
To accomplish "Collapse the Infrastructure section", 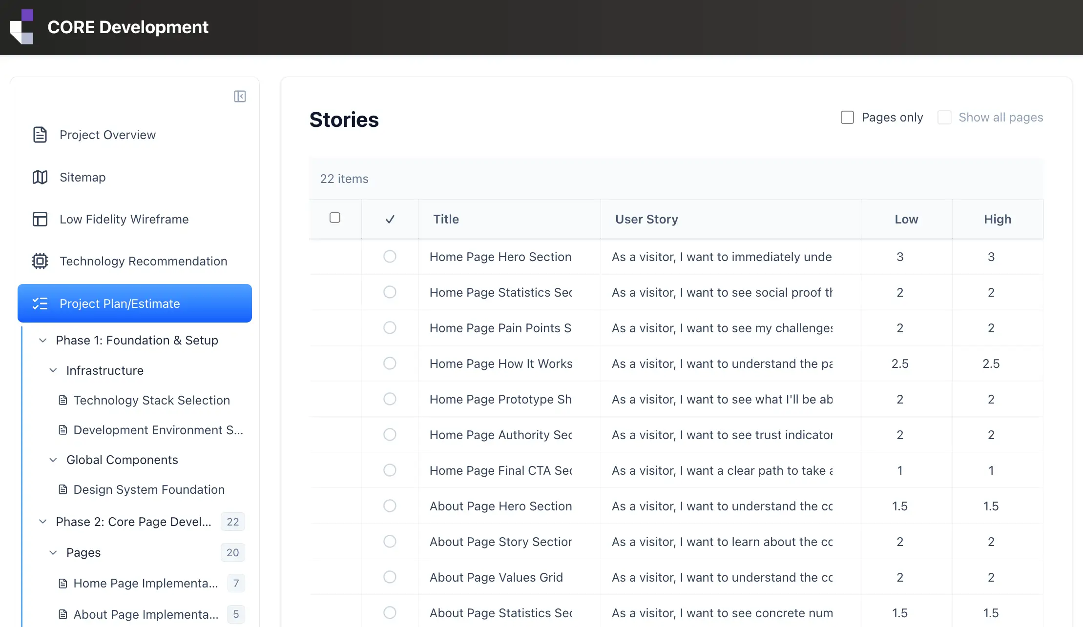I will tap(53, 370).
